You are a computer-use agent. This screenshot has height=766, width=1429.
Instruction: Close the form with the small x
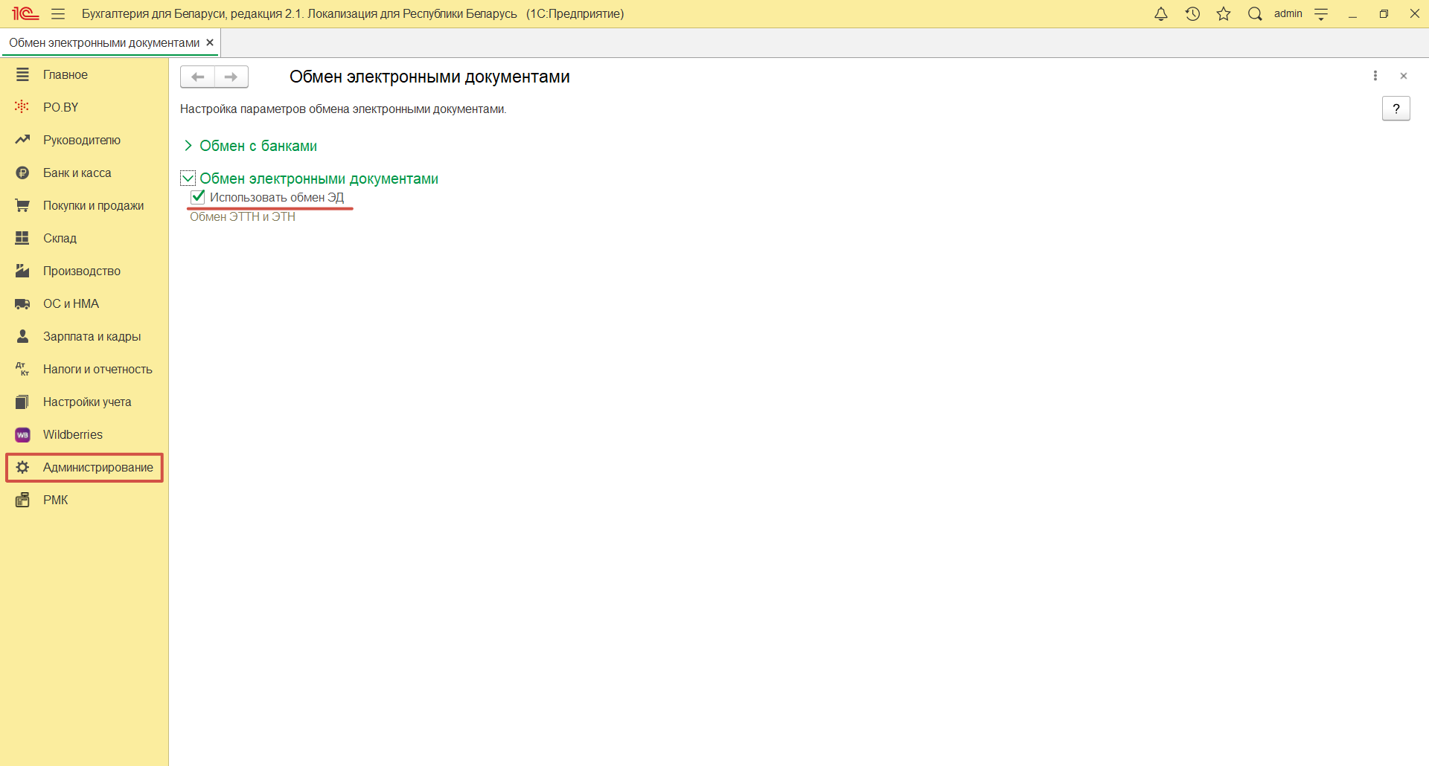[x=1404, y=76]
